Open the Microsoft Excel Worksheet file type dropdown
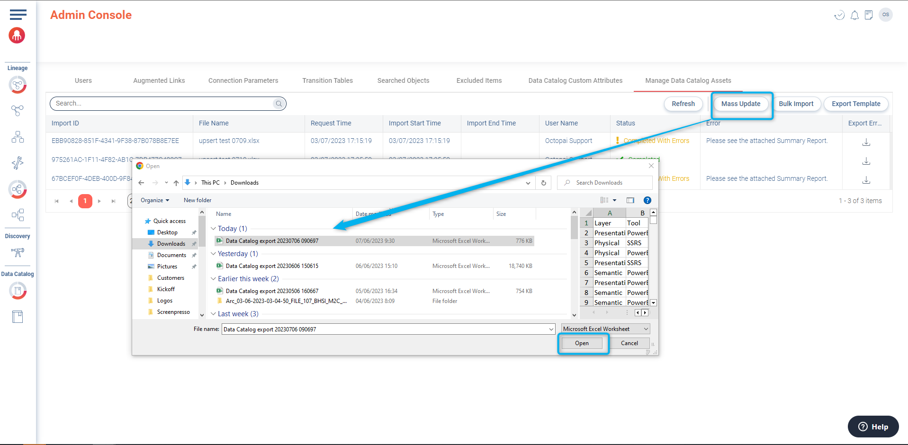 tap(605, 329)
